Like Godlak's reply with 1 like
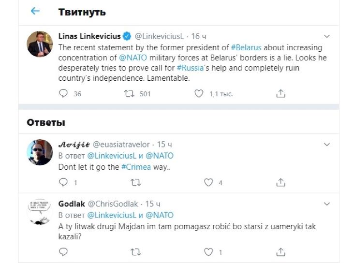353x263 pixels. [208, 252]
